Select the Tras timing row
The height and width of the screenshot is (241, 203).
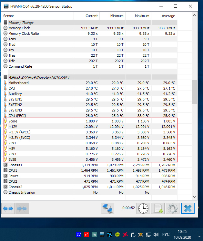pos(89,55)
